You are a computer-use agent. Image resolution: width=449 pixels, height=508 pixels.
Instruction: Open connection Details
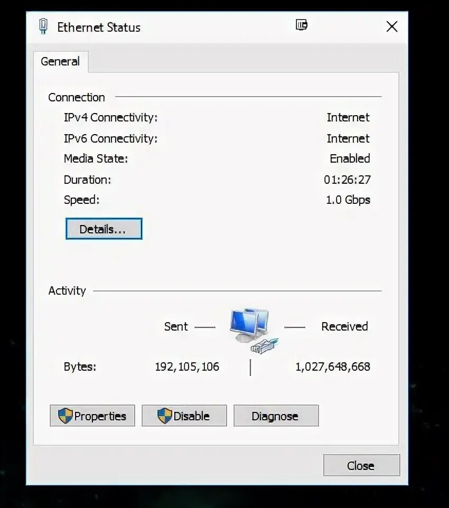point(104,229)
